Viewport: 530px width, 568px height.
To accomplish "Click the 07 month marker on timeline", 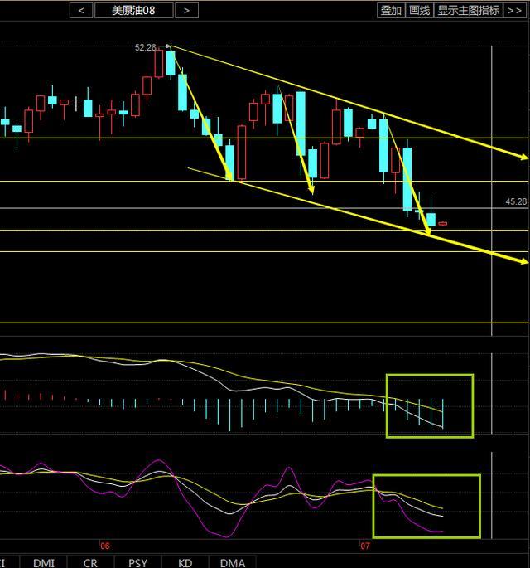I will pyautogui.click(x=364, y=546).
